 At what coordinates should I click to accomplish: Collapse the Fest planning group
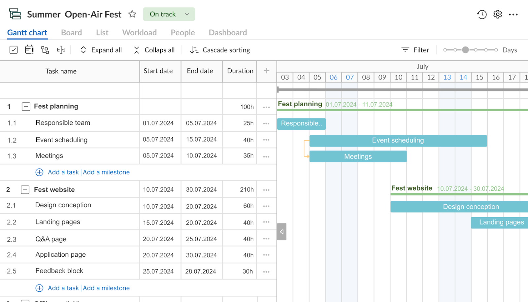(x=26, y=107)
